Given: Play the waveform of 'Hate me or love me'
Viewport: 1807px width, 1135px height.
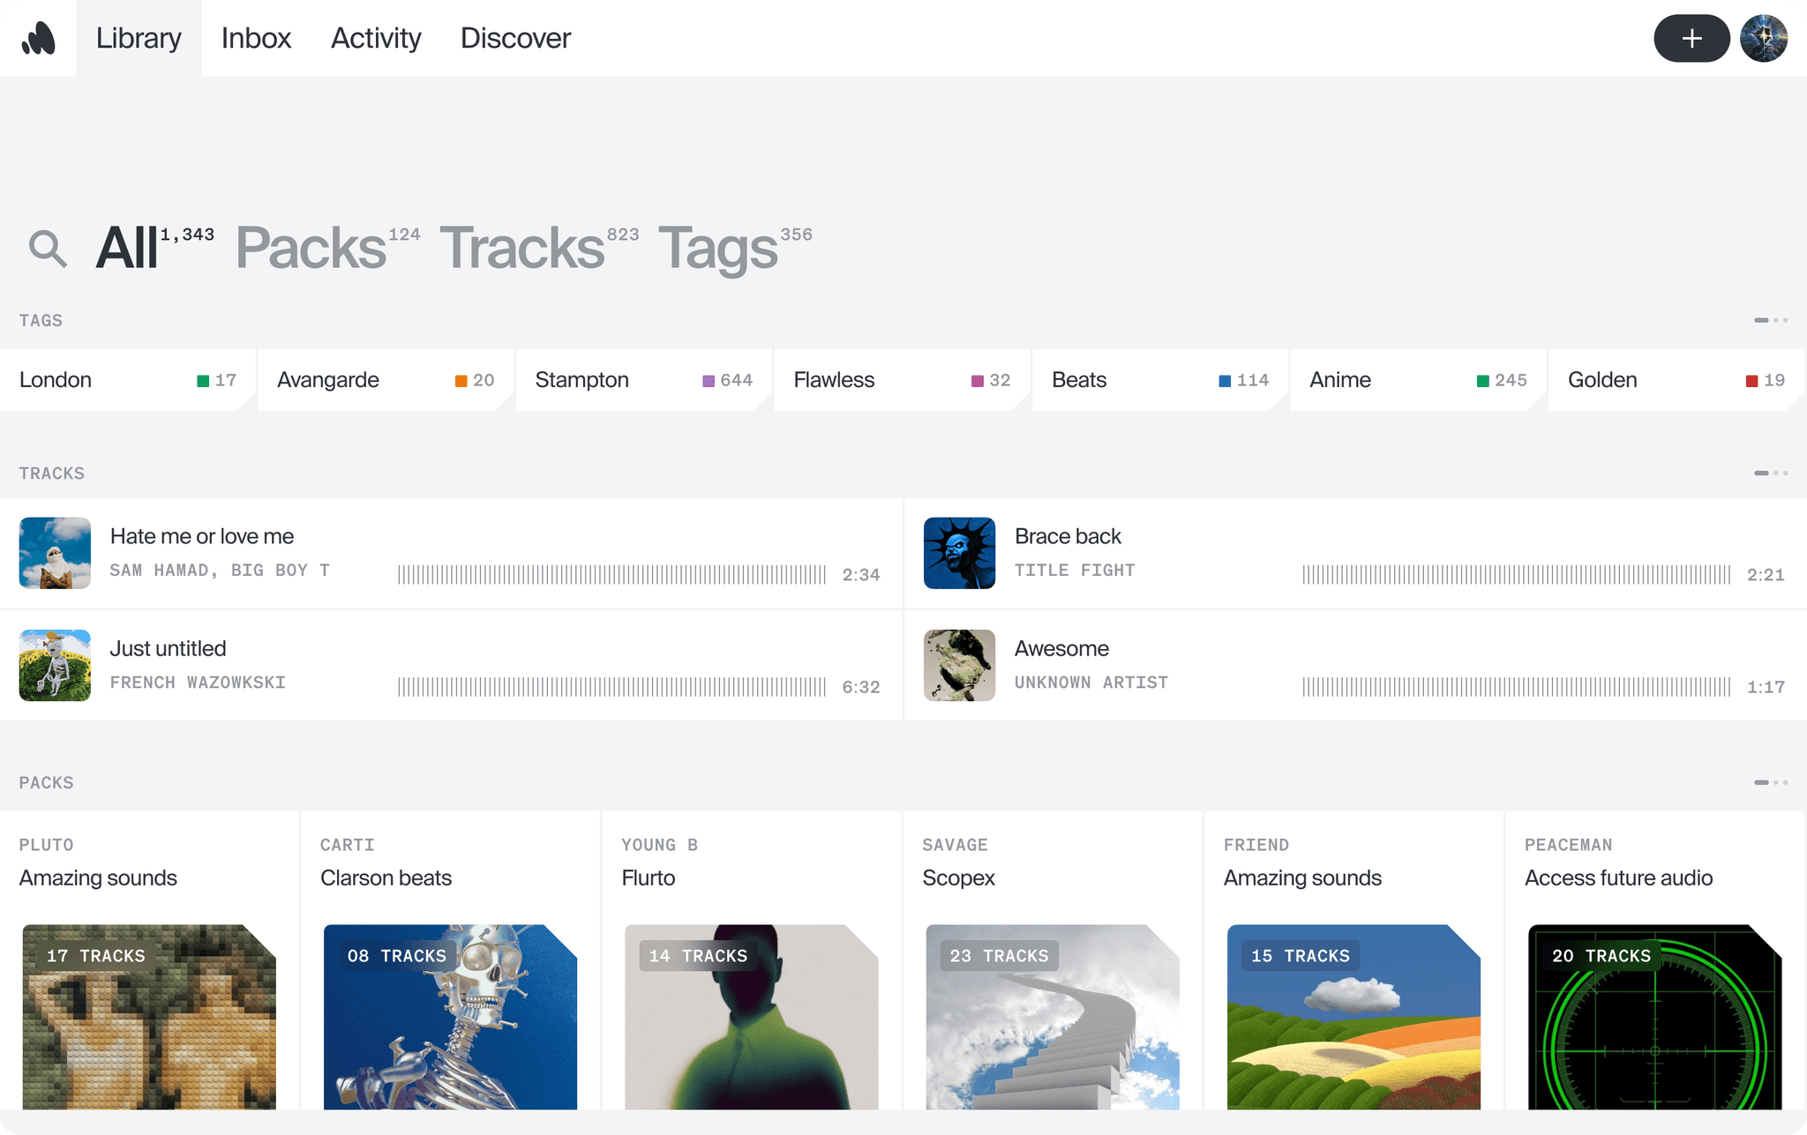Looking at the screenshot, I should (612, 574).
